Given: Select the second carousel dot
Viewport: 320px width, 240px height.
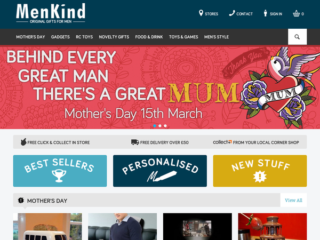Looking at the screenshot, I should (160, 126).
